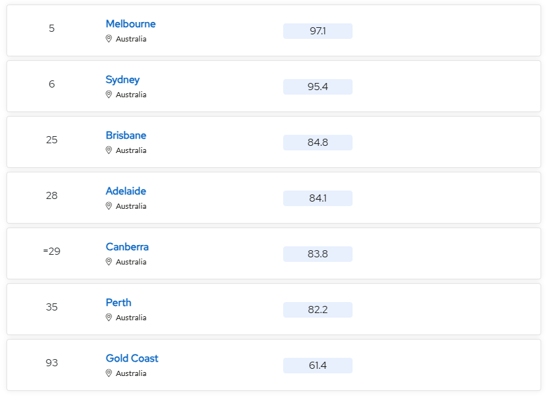Image resolution: width=547 pixels, height=398 pixels.
Task: Open the Gold Coast city link
Action: [132, 358]
